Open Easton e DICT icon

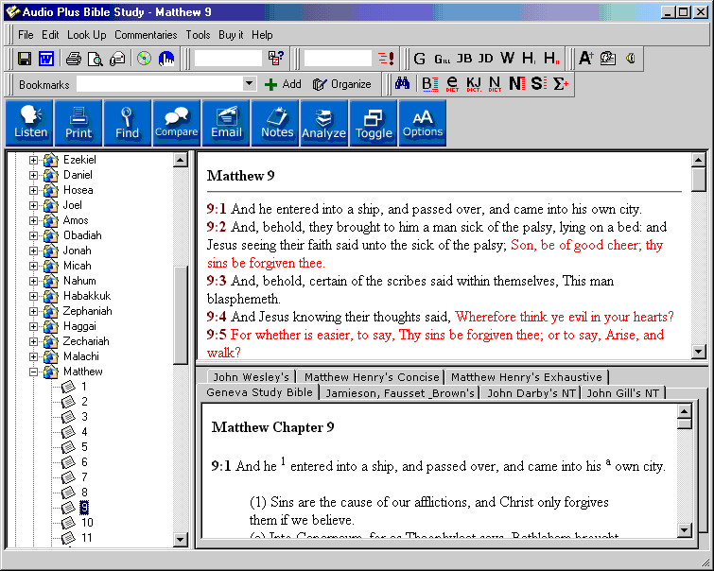[452, 84]
